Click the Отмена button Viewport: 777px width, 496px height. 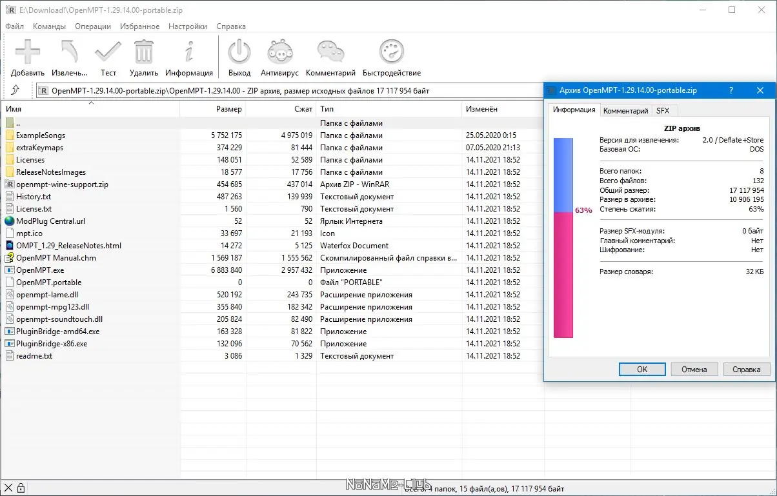[694, 370]
